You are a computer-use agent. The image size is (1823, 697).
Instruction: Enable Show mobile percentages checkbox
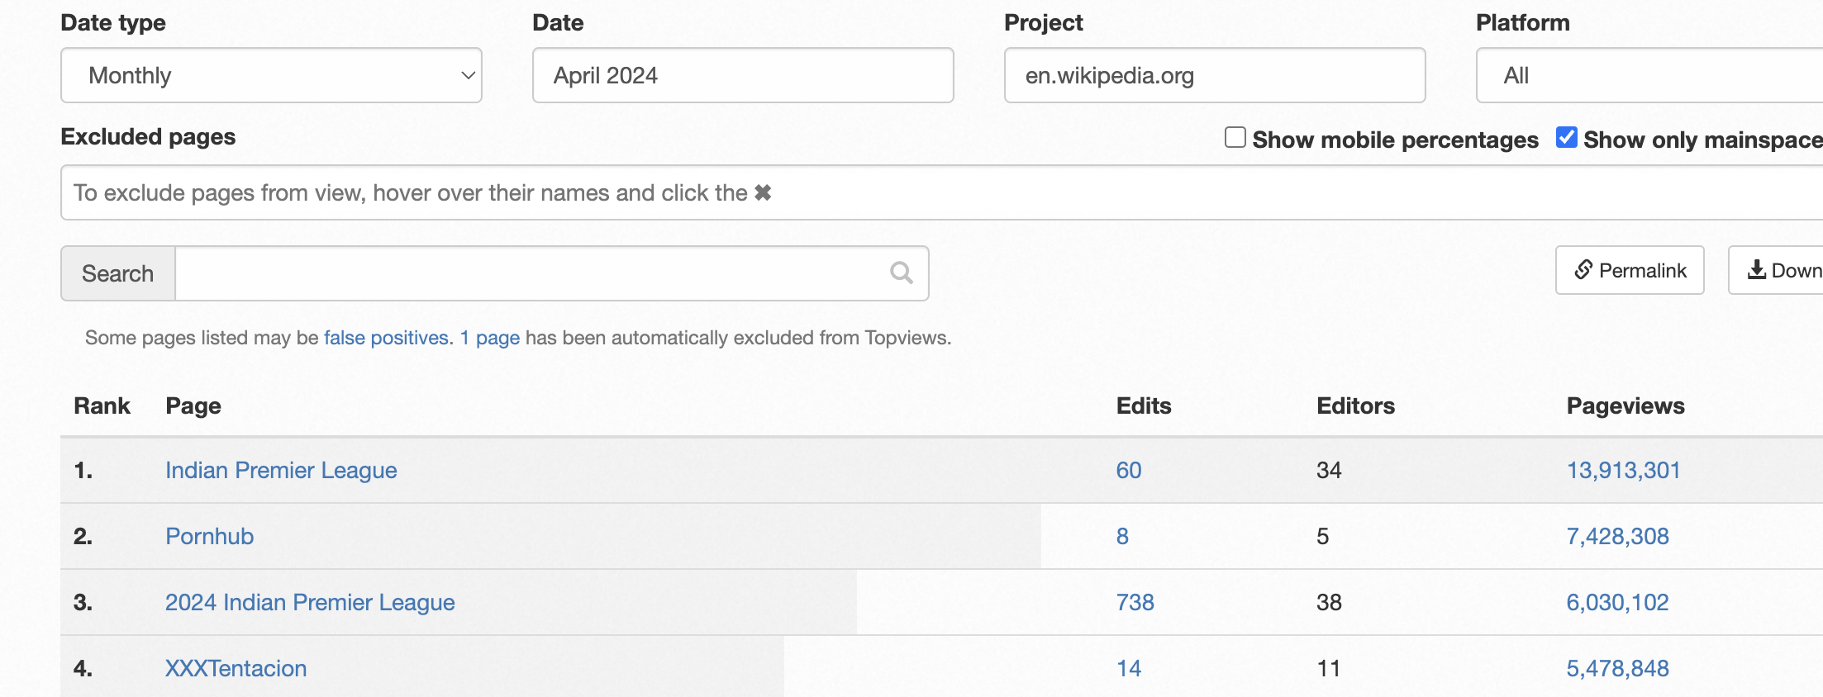(1235, 137)
